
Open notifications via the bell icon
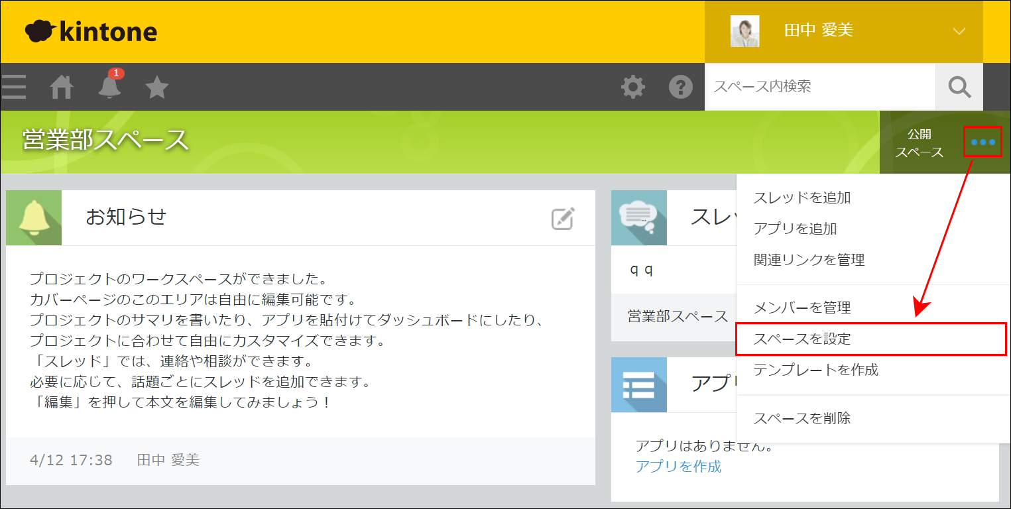click(x=109, y=88)
